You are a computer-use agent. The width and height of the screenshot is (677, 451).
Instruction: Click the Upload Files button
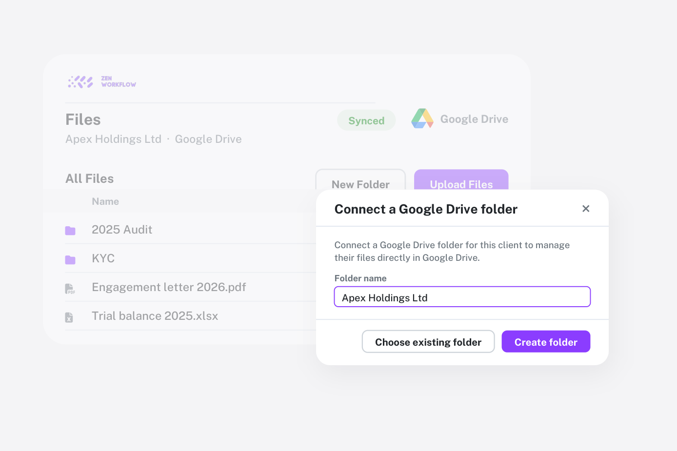click(x=461, y=179)
